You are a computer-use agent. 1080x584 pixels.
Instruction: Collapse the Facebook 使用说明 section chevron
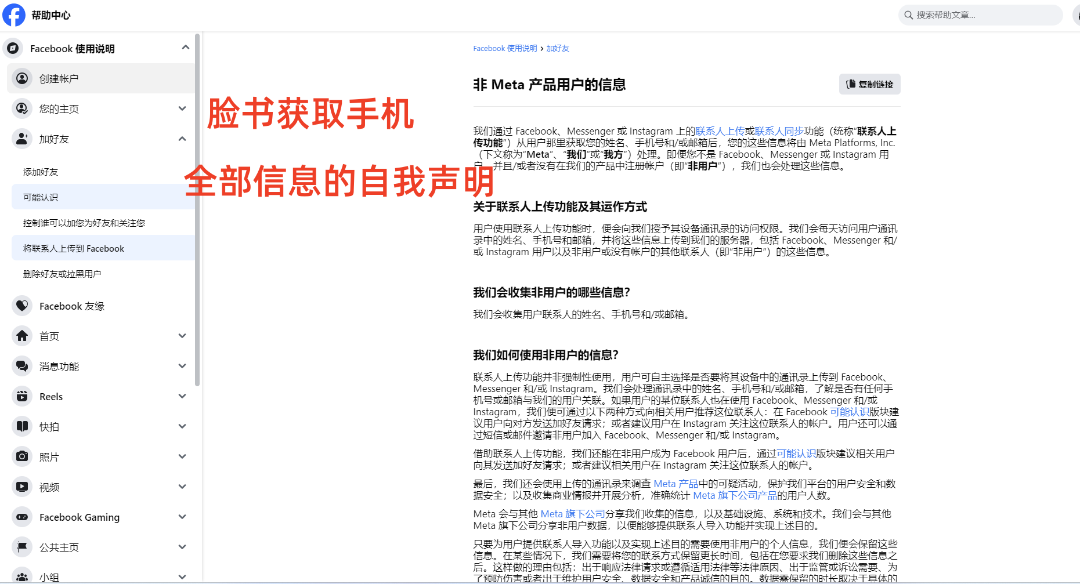pos(185,48)
